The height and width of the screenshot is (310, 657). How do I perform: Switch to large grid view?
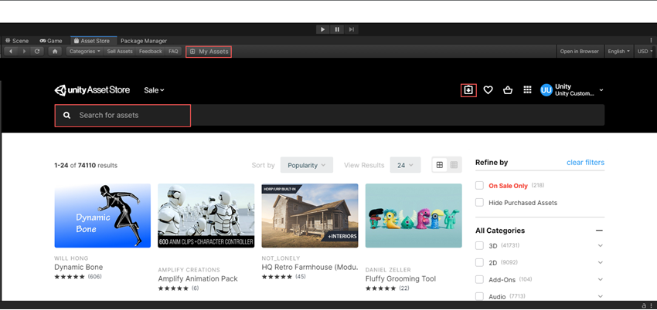(440, 165)
